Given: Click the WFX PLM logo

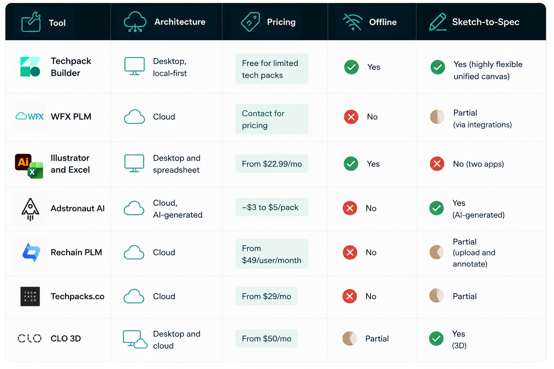Looking at the screenshot, I should [30, 116].
